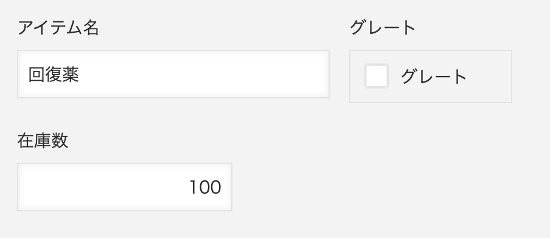
Task: Click the last zero in stock count
Action: 216,187
